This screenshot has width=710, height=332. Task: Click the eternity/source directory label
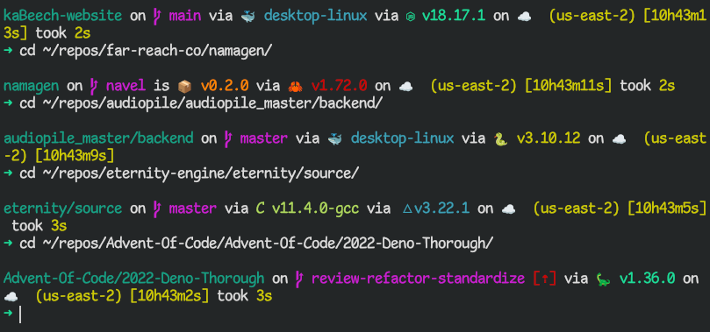(x=63, y=208)
